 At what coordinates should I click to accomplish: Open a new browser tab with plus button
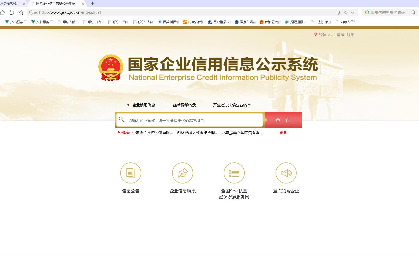pos(92,4)
